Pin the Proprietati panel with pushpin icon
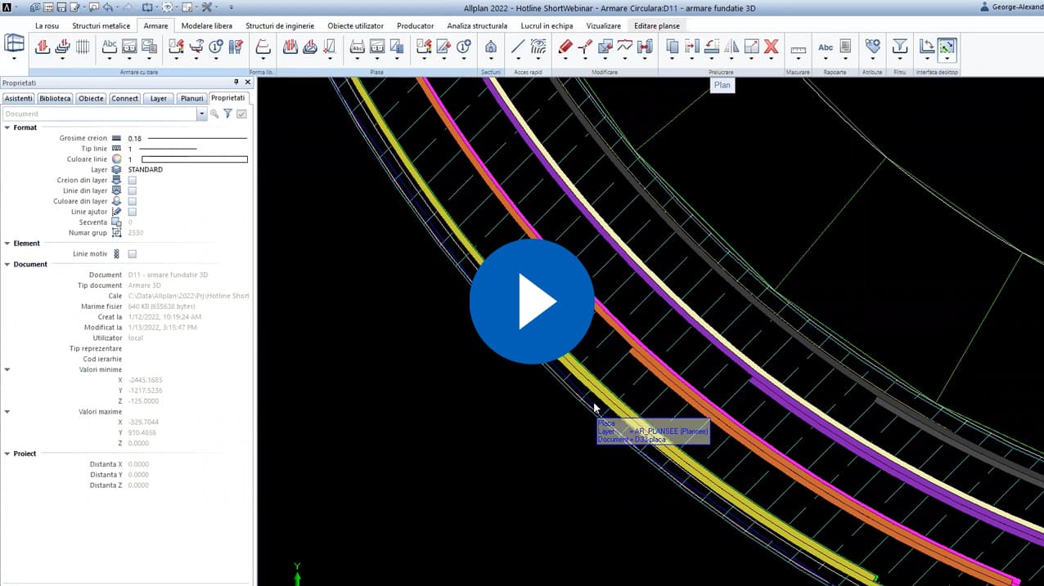This screenshot has width=1044, height=586. (236, 83)
